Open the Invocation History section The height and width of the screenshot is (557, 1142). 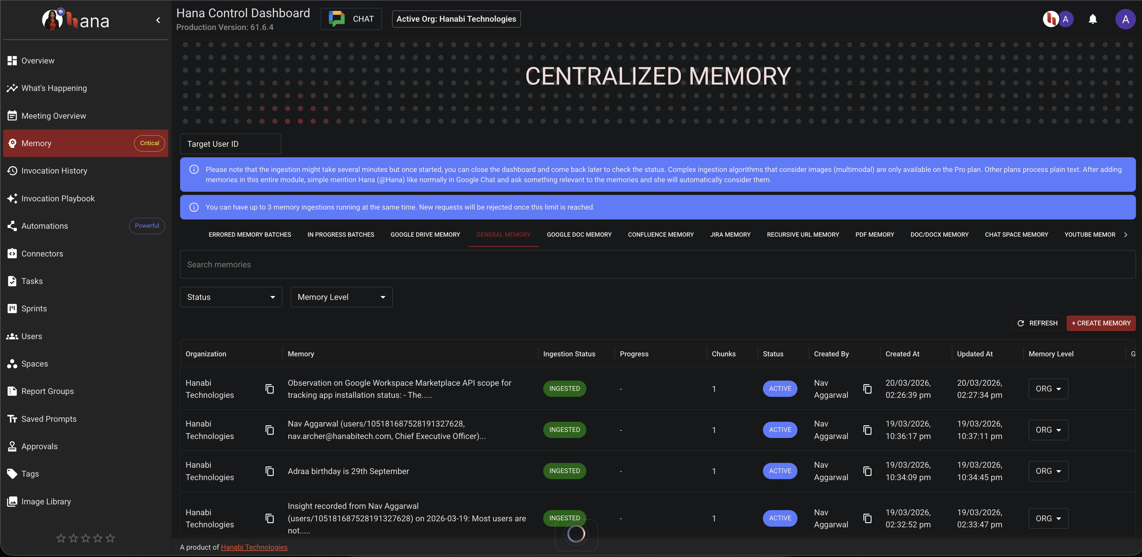pos(55,170)
